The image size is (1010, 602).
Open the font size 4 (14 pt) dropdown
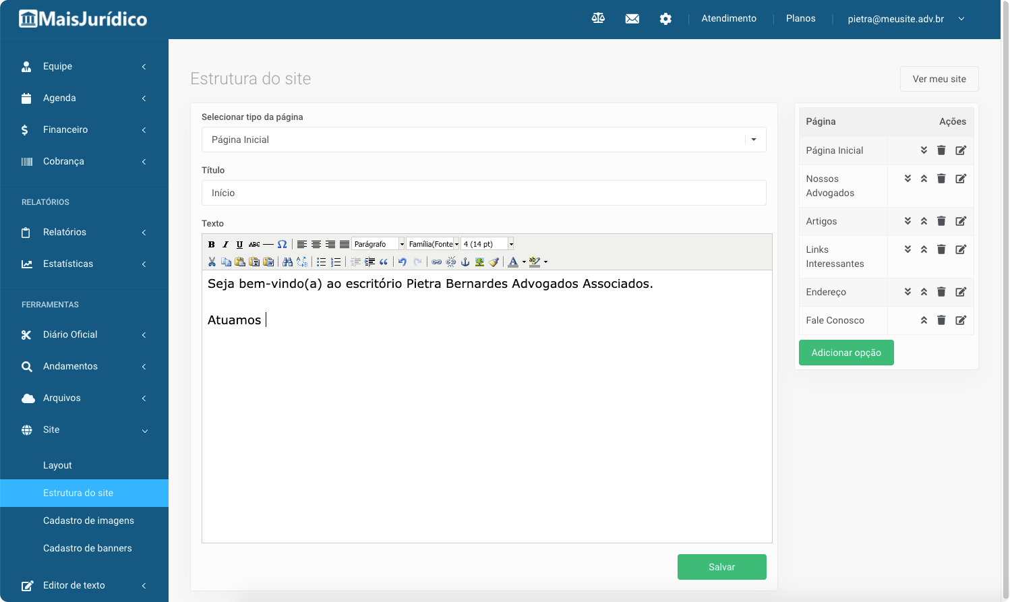487,244
